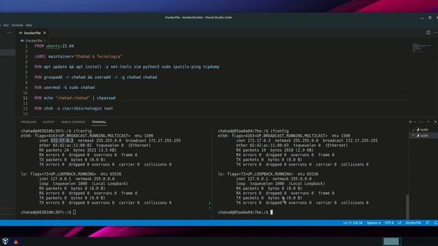
Task: Click line number 11 in gutter
Action: (x=25, y=98)
